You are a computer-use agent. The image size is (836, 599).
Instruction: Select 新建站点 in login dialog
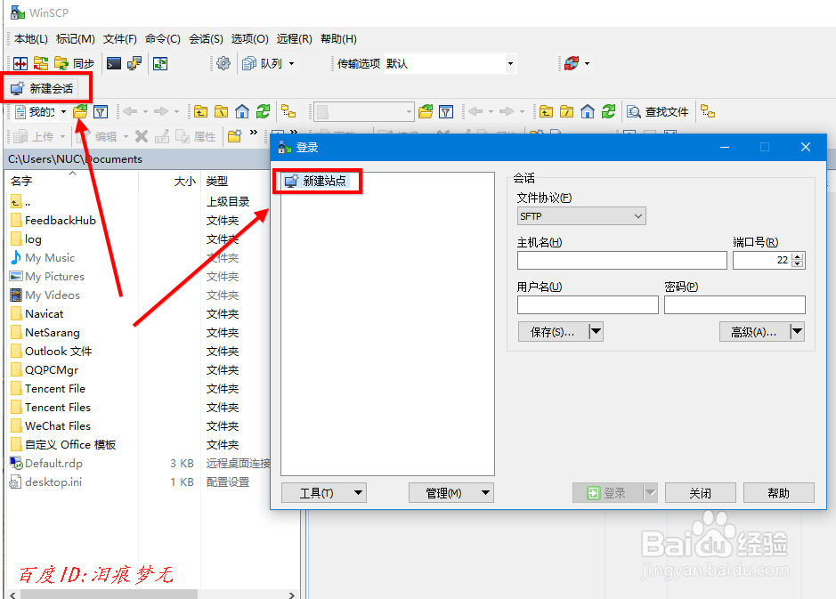pos(316,182)
